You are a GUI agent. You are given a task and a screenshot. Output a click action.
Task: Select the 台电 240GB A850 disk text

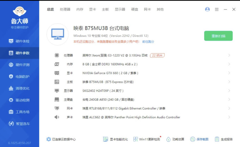click(x=108, y=100)
